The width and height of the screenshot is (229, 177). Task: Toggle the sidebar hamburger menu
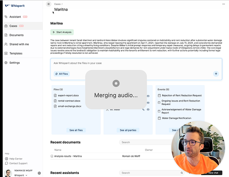click(x=48, y=4)
